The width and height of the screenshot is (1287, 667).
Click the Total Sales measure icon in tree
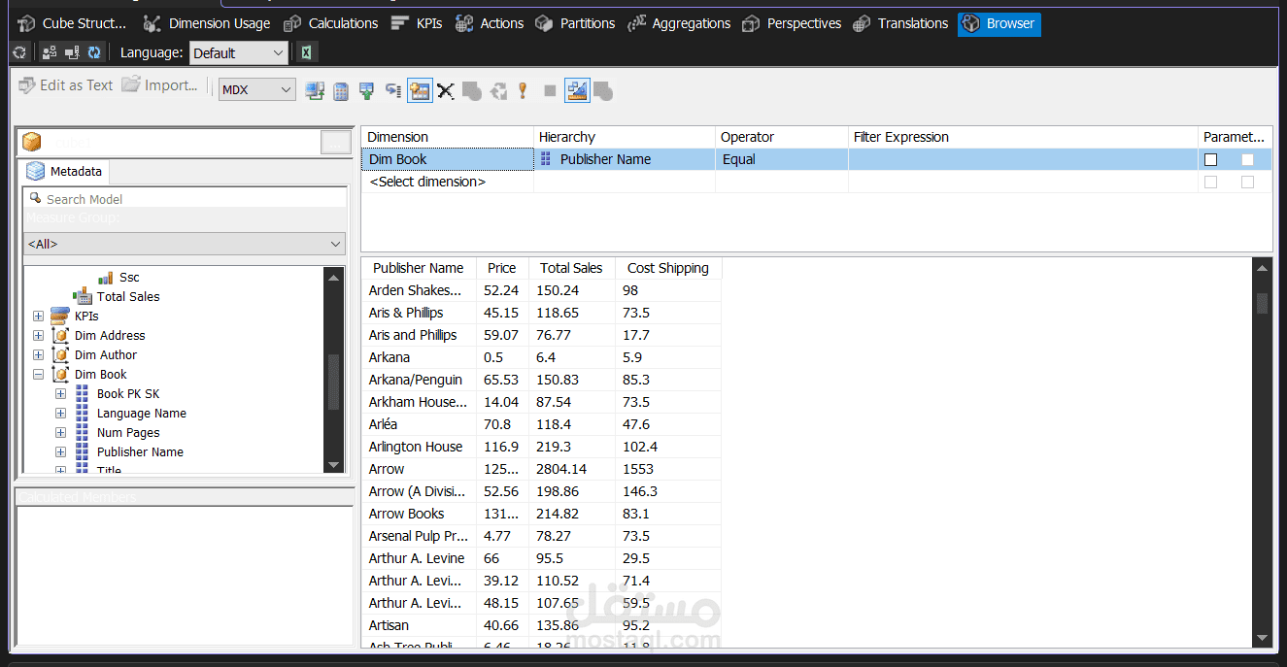point(83,296)
